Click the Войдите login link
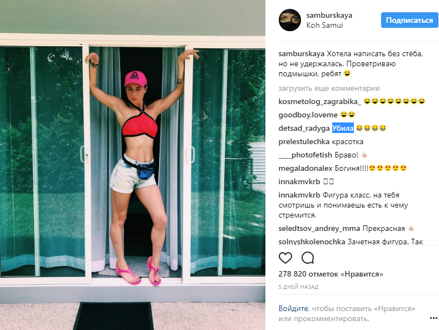Screen dimensions: 439x330 tap(293, 308)
